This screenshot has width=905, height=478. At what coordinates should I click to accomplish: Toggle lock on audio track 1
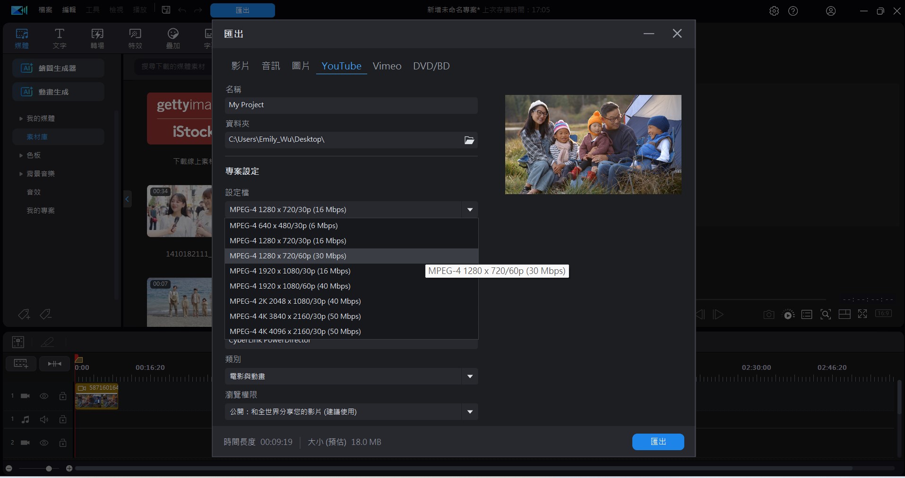tap(63, 419)
